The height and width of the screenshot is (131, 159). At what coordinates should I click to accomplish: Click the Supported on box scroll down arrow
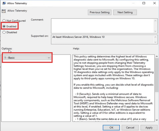155,42
